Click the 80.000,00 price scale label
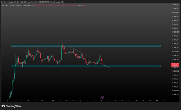The image size is (181, 110). tap(175, 52)
